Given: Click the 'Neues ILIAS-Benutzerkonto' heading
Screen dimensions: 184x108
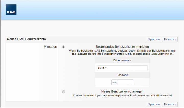Looking at the screenshot, I should (x=26, y=39).
